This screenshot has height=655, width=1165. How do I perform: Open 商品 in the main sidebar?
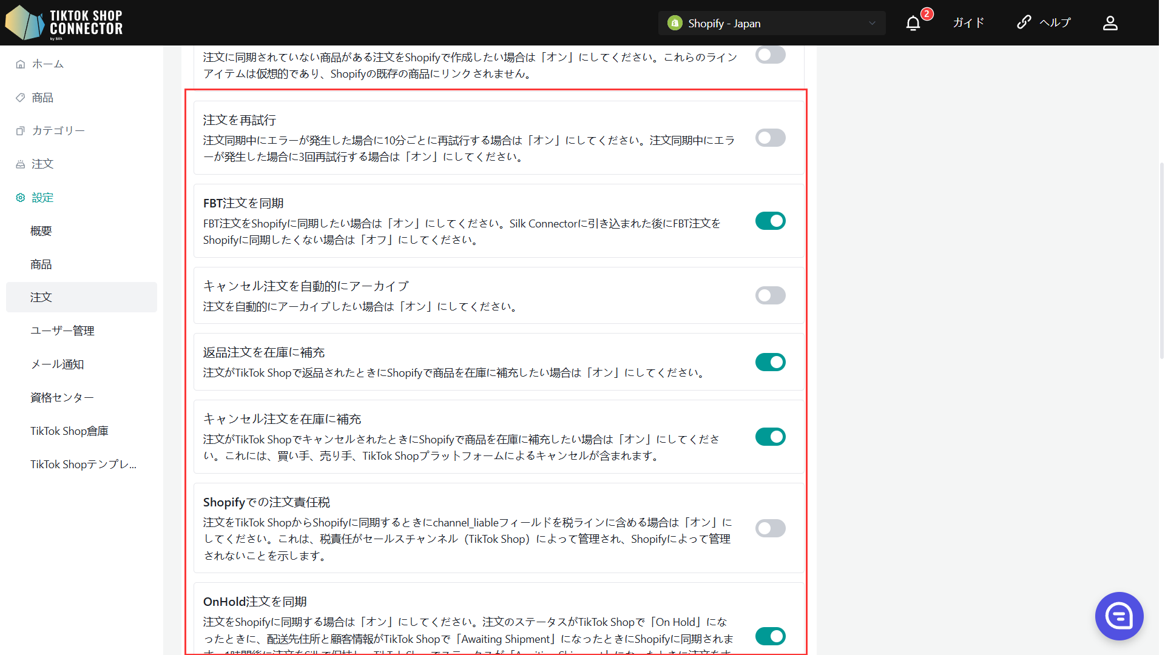pos(42,97)
